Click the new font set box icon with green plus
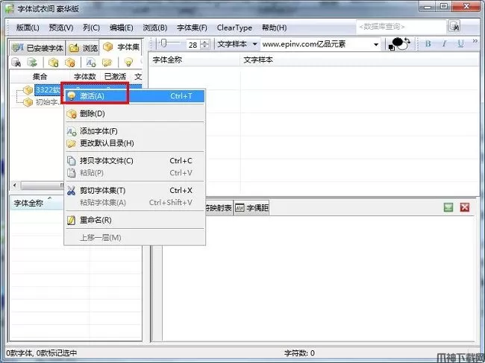The width and height of the screenshot is (485, 363). click(x=53, y=63)
